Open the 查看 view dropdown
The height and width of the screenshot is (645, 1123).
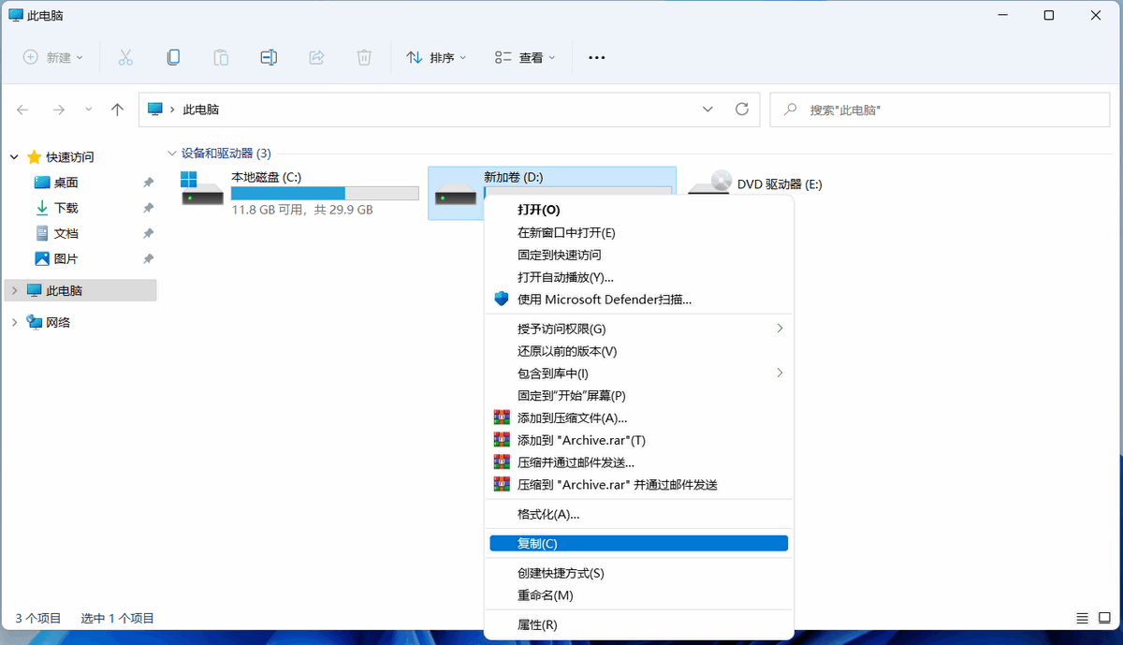[525, 57]
